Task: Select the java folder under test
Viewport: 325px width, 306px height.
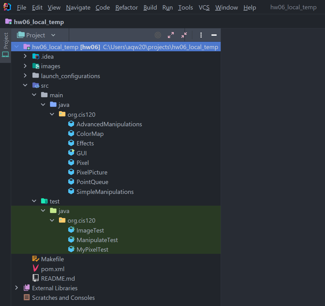Action: click(64, 211)
